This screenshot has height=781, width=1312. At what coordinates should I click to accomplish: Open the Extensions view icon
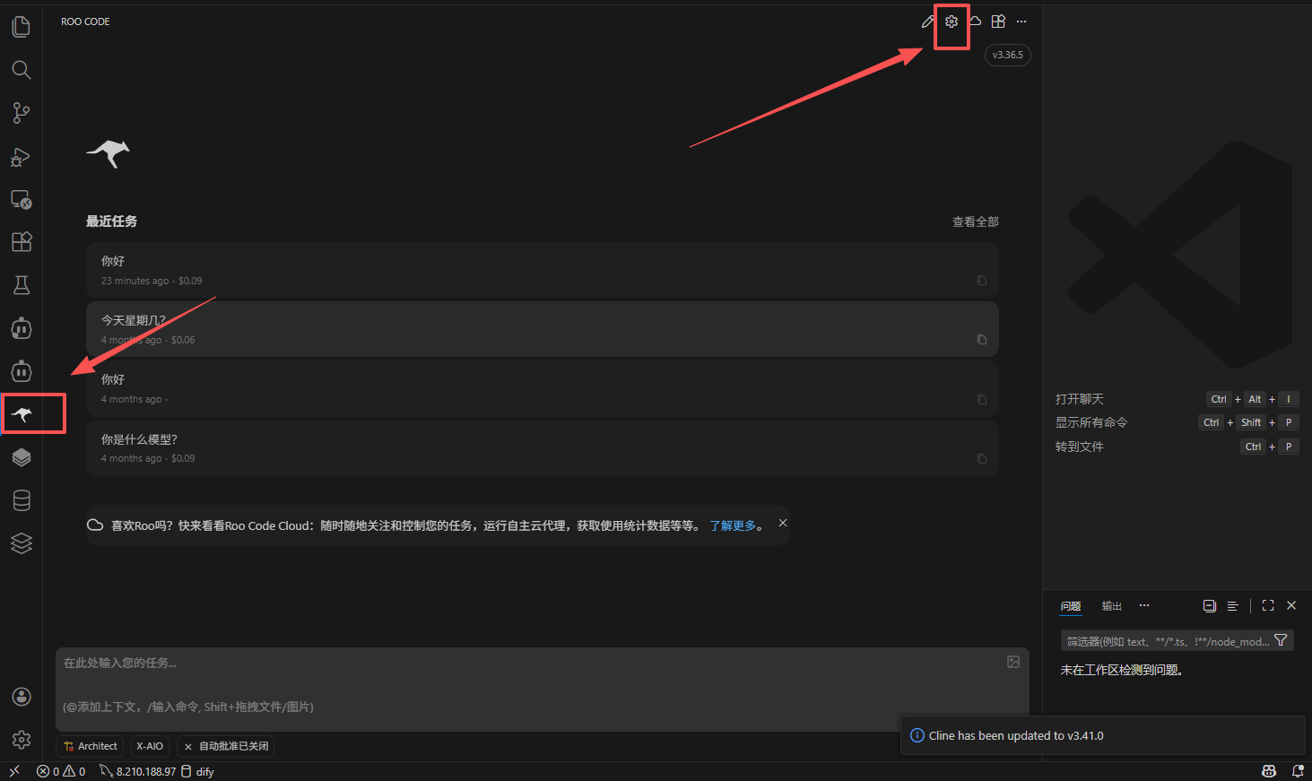[x=21, y=241]
